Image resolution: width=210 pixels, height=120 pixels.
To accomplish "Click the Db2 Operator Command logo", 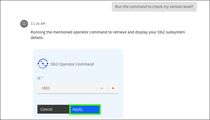I will coord(43,64).
